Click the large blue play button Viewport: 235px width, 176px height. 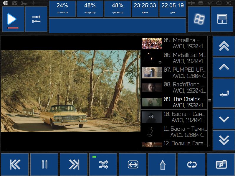[13, 19]
